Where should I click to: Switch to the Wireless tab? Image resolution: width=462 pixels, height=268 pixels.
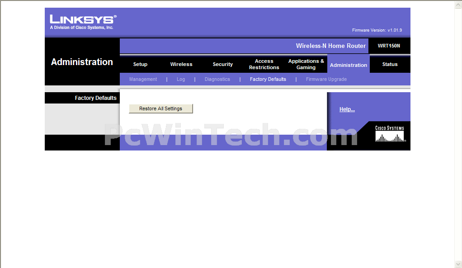coord(181,64)
